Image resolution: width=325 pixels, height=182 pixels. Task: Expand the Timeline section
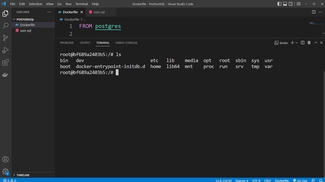33,175
